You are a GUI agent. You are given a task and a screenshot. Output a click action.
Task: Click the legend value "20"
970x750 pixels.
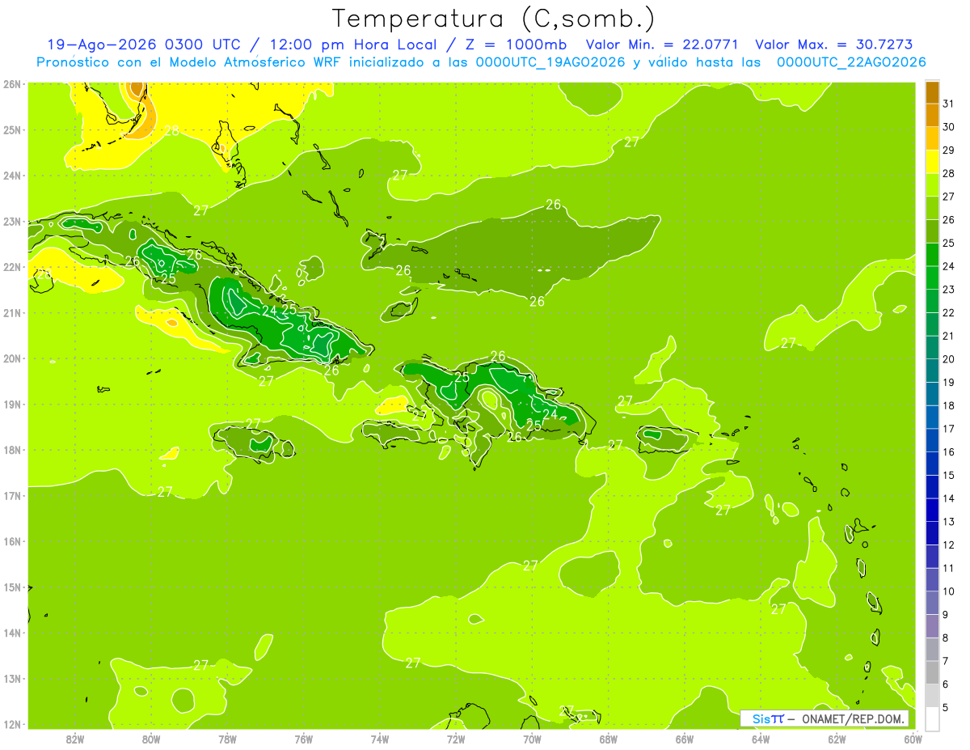point(949,359)
